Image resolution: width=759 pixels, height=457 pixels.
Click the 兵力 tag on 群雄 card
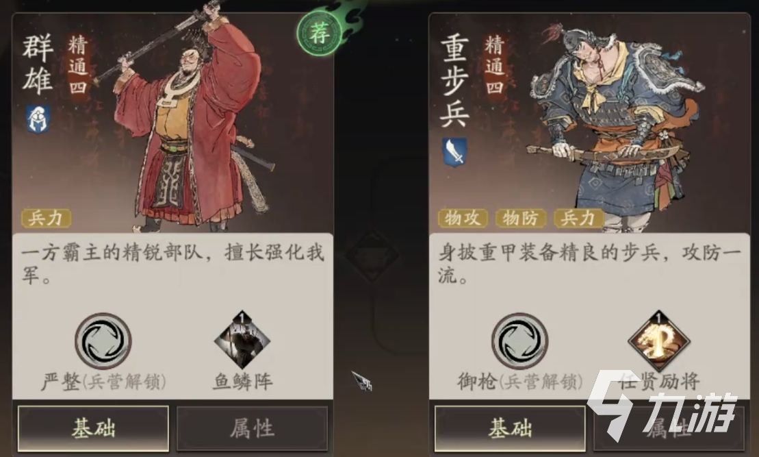tap(47, 218)
